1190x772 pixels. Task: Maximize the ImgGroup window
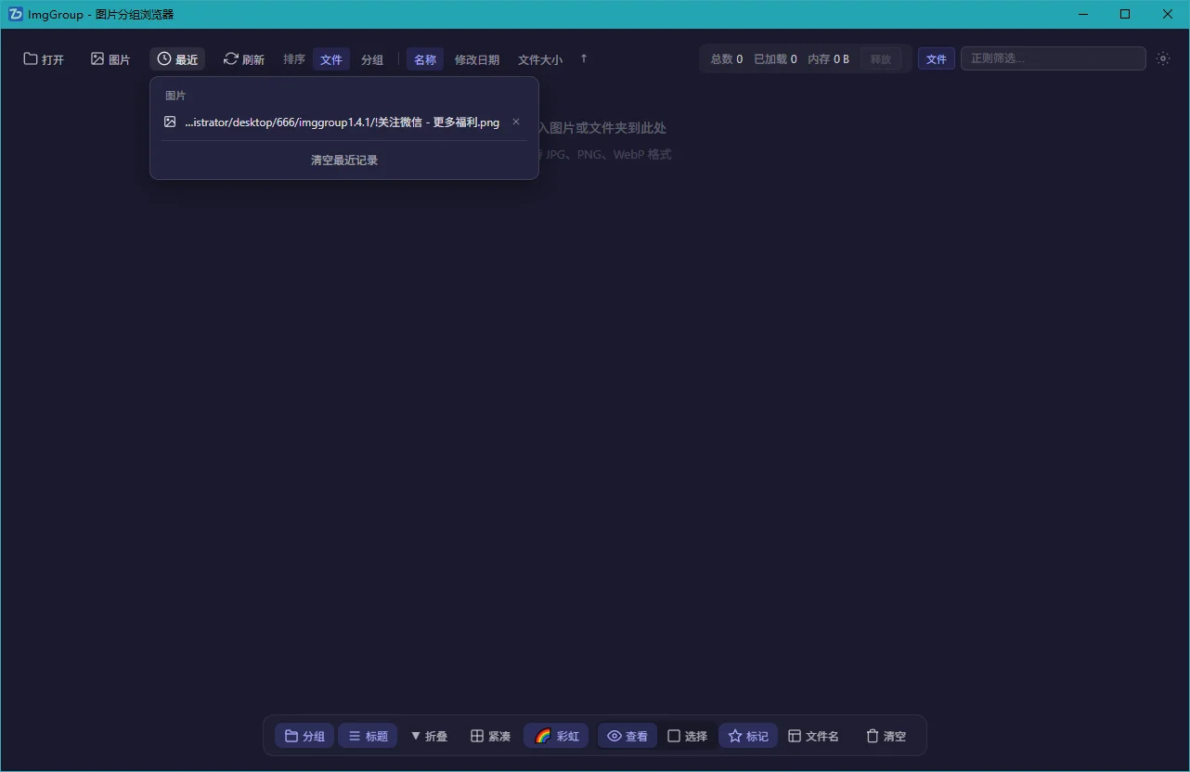[x=1125, y=14]
